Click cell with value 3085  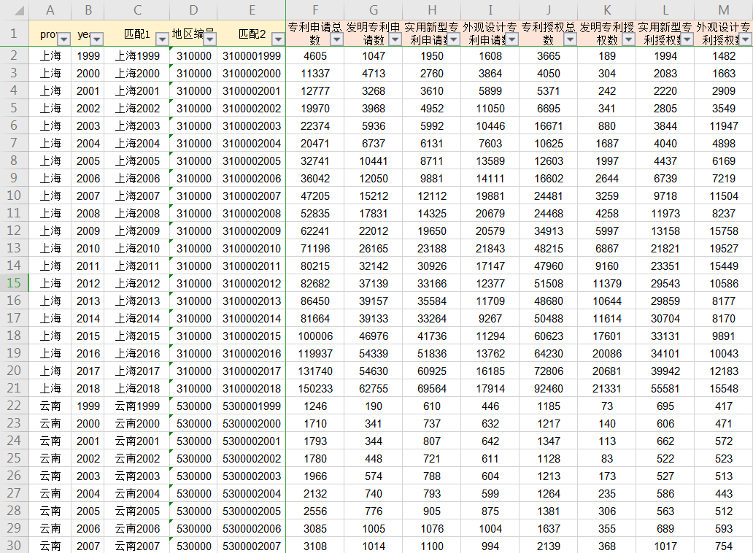[x=315, y=528]
